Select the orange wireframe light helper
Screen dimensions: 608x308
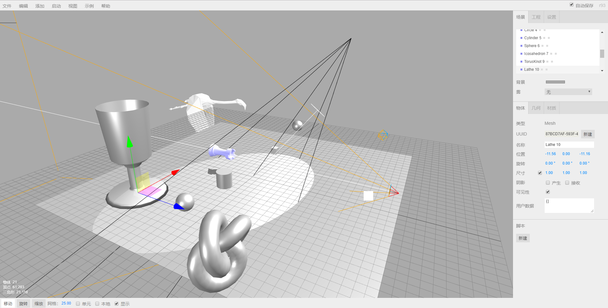click(x=383, y=135)
